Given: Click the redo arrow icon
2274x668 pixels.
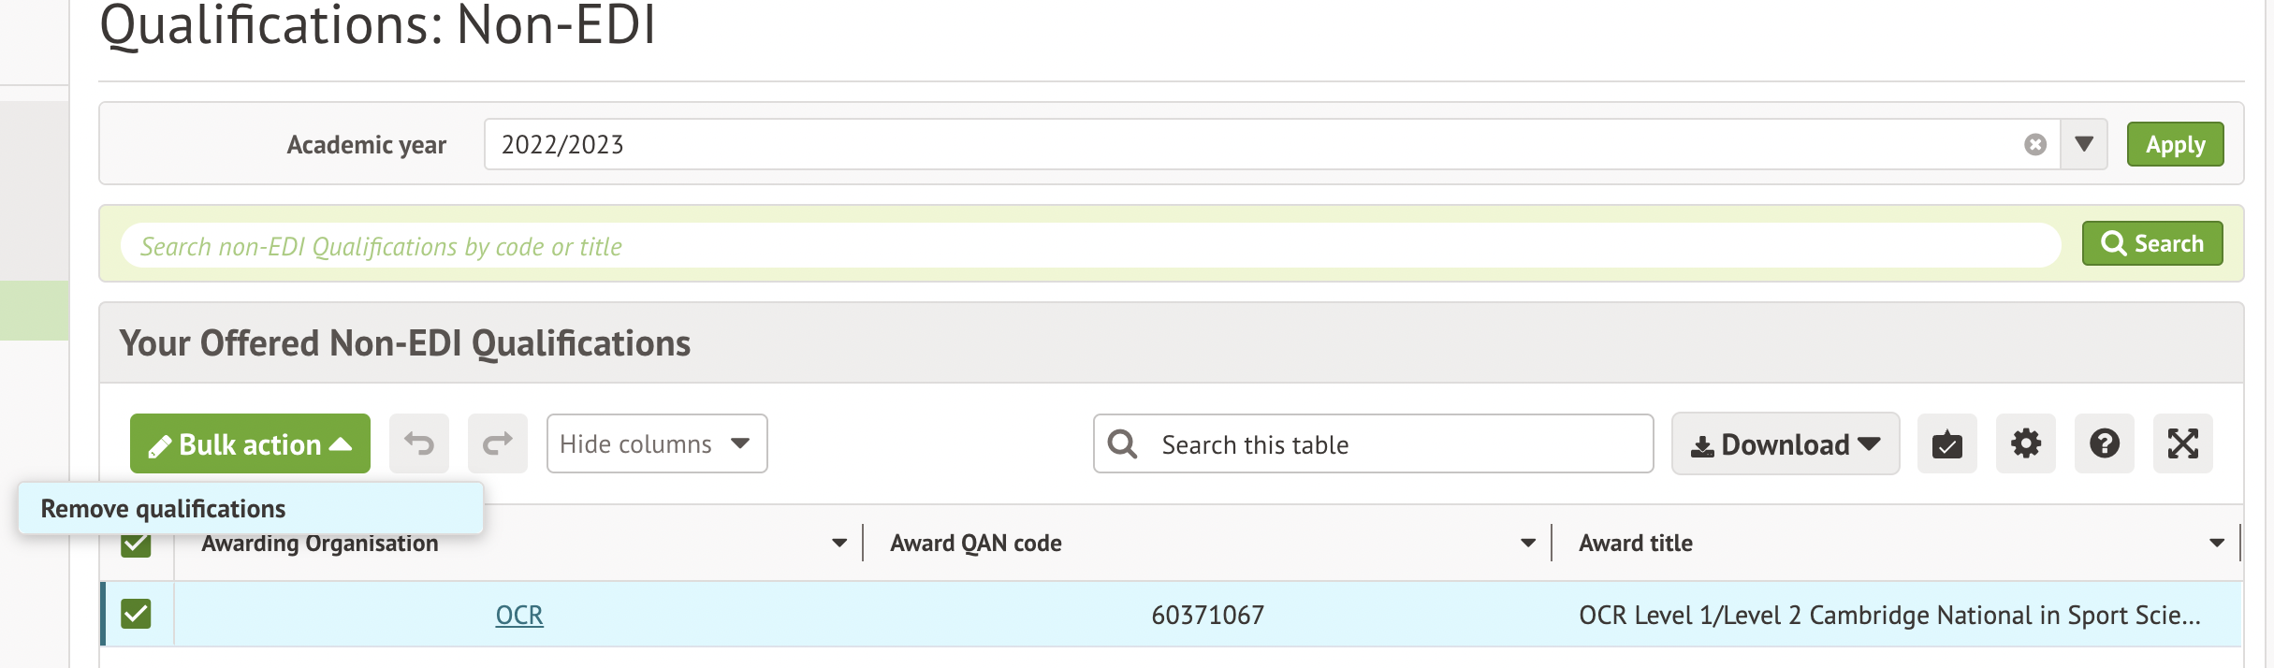Looking at the screenshot, I should [498, 443].
